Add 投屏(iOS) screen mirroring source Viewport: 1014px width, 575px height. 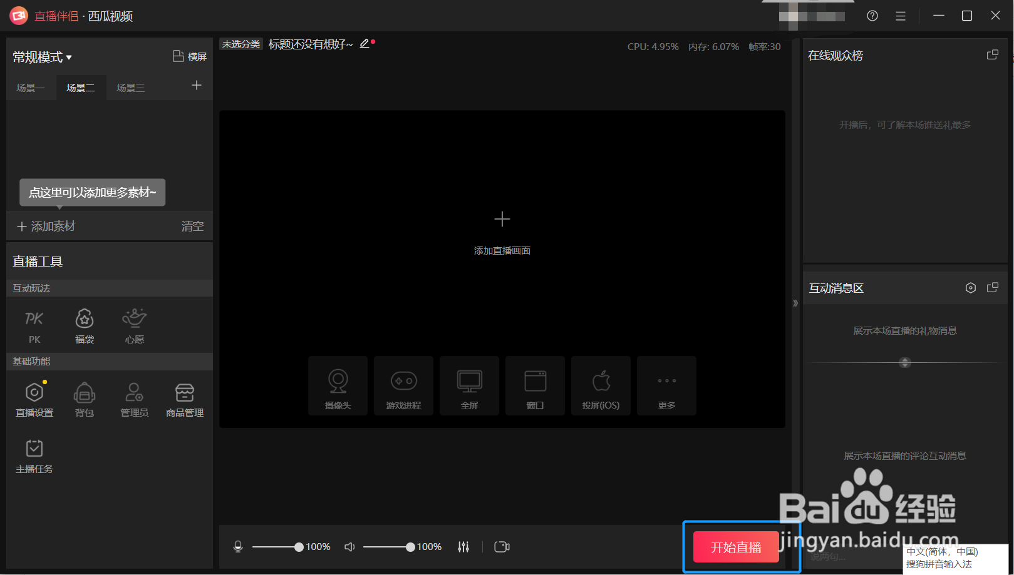pos(601,386)
